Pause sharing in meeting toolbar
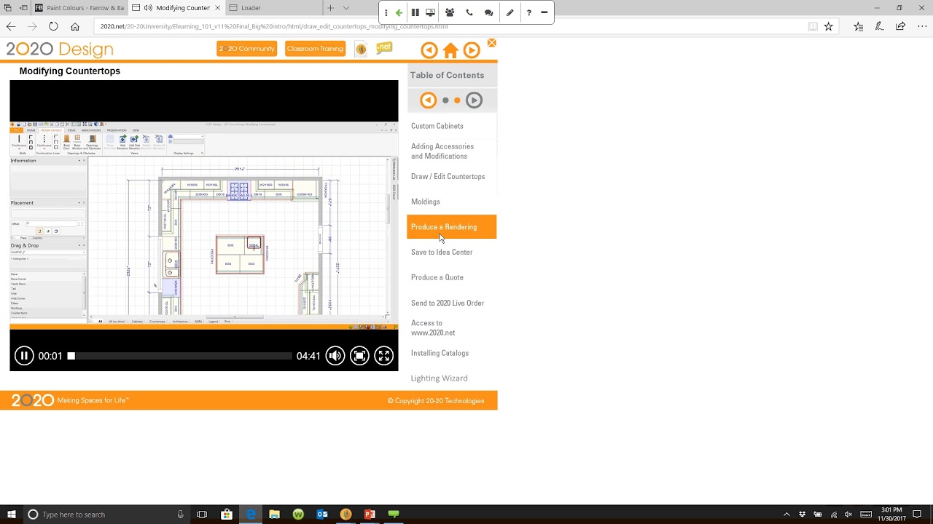 [415, 12]
